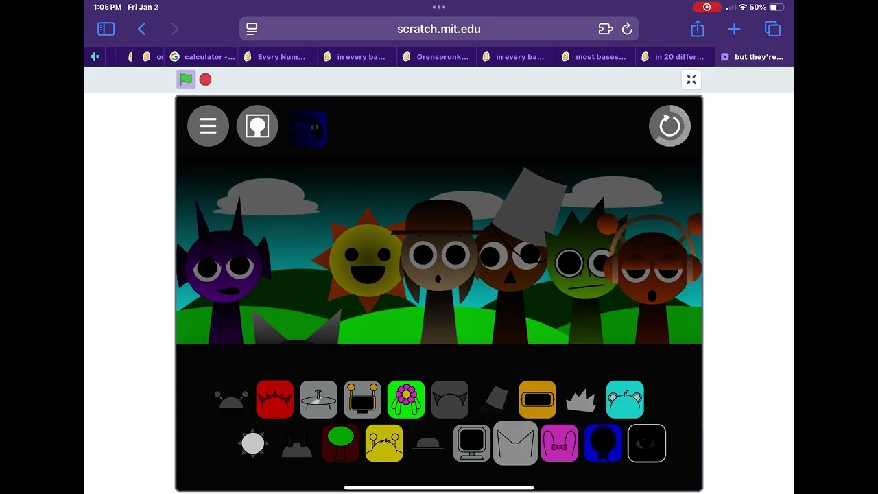Switch to the 'Every Num...' tab

[x=276, y=57]
